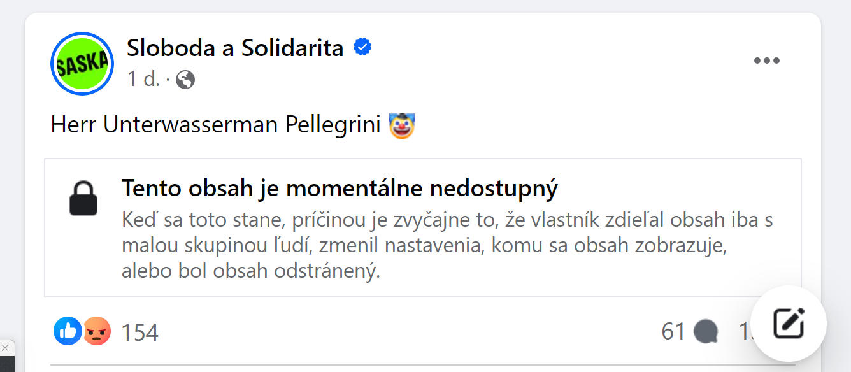Viewport: 851px width, 372px height.
Task: Click the angry face reaction icon
Action: [96, 331]
